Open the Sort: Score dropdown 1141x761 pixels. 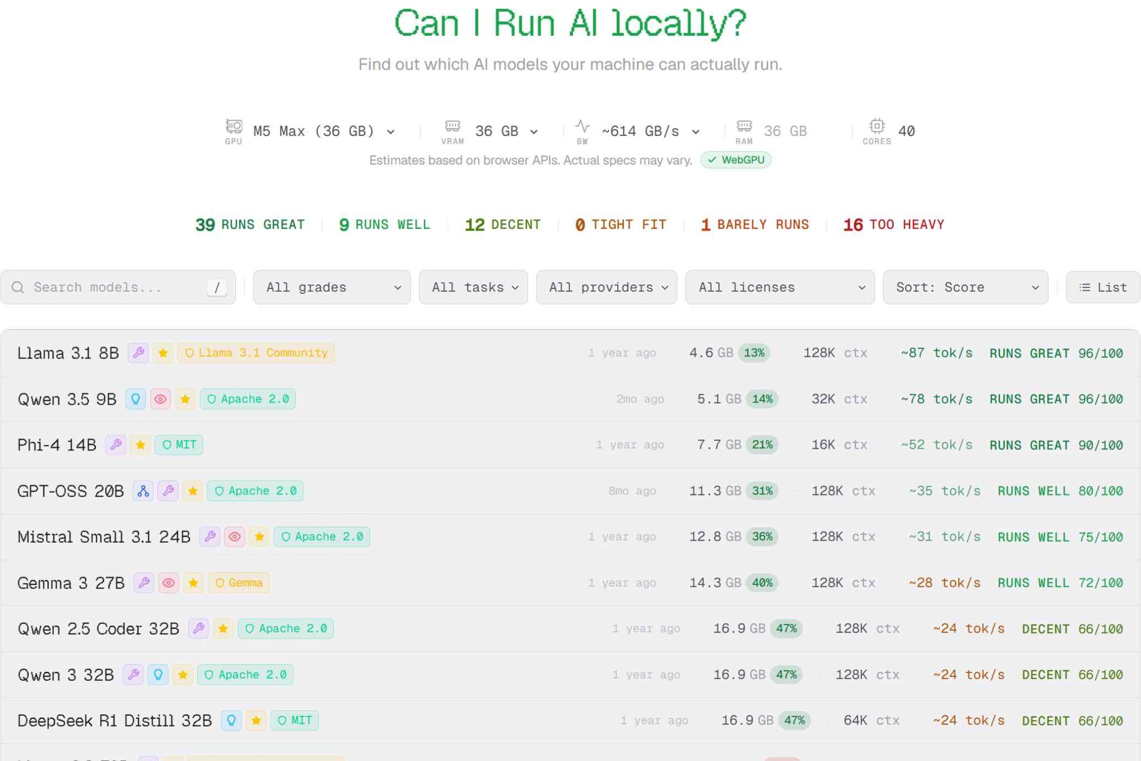[965, 287]
